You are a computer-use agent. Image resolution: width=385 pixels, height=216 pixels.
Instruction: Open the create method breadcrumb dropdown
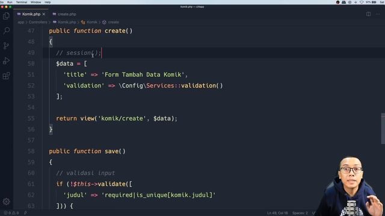(x=111, y=22)
